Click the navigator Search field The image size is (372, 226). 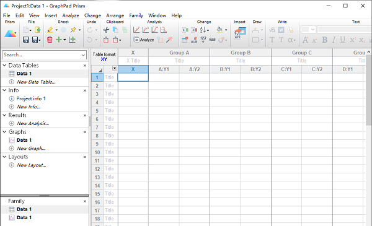coord(45,54)
